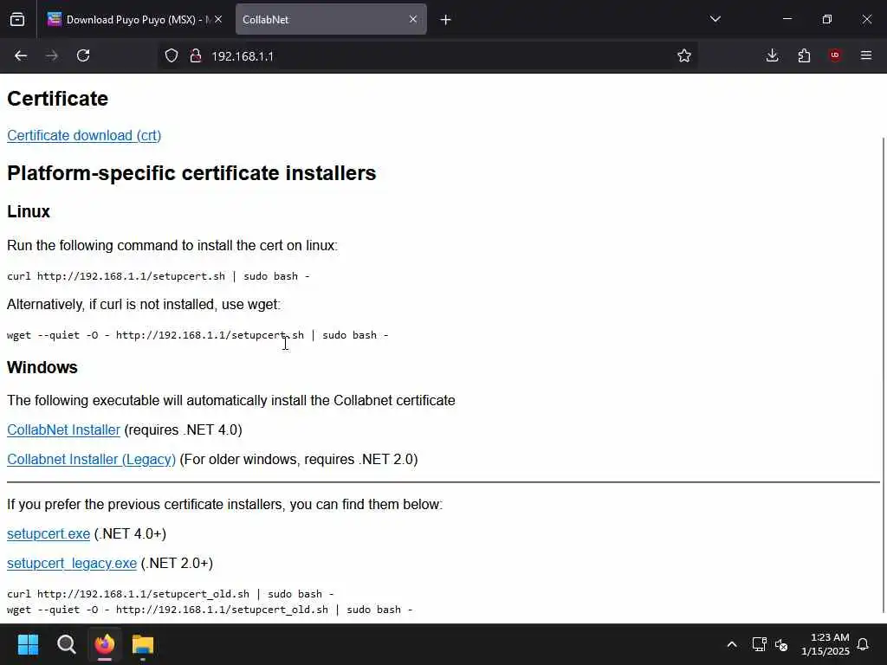This screenshot has width=887, height=665.
Task: Click the Linux heading
Action: [x=29, y=211]
